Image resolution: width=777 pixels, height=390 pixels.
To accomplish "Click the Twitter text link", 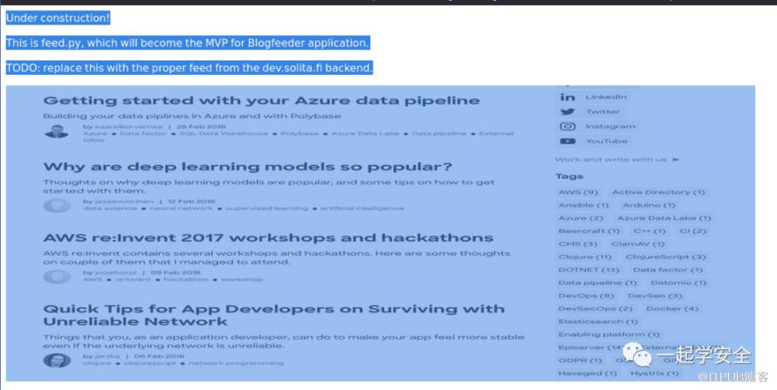I will point(602,112).
